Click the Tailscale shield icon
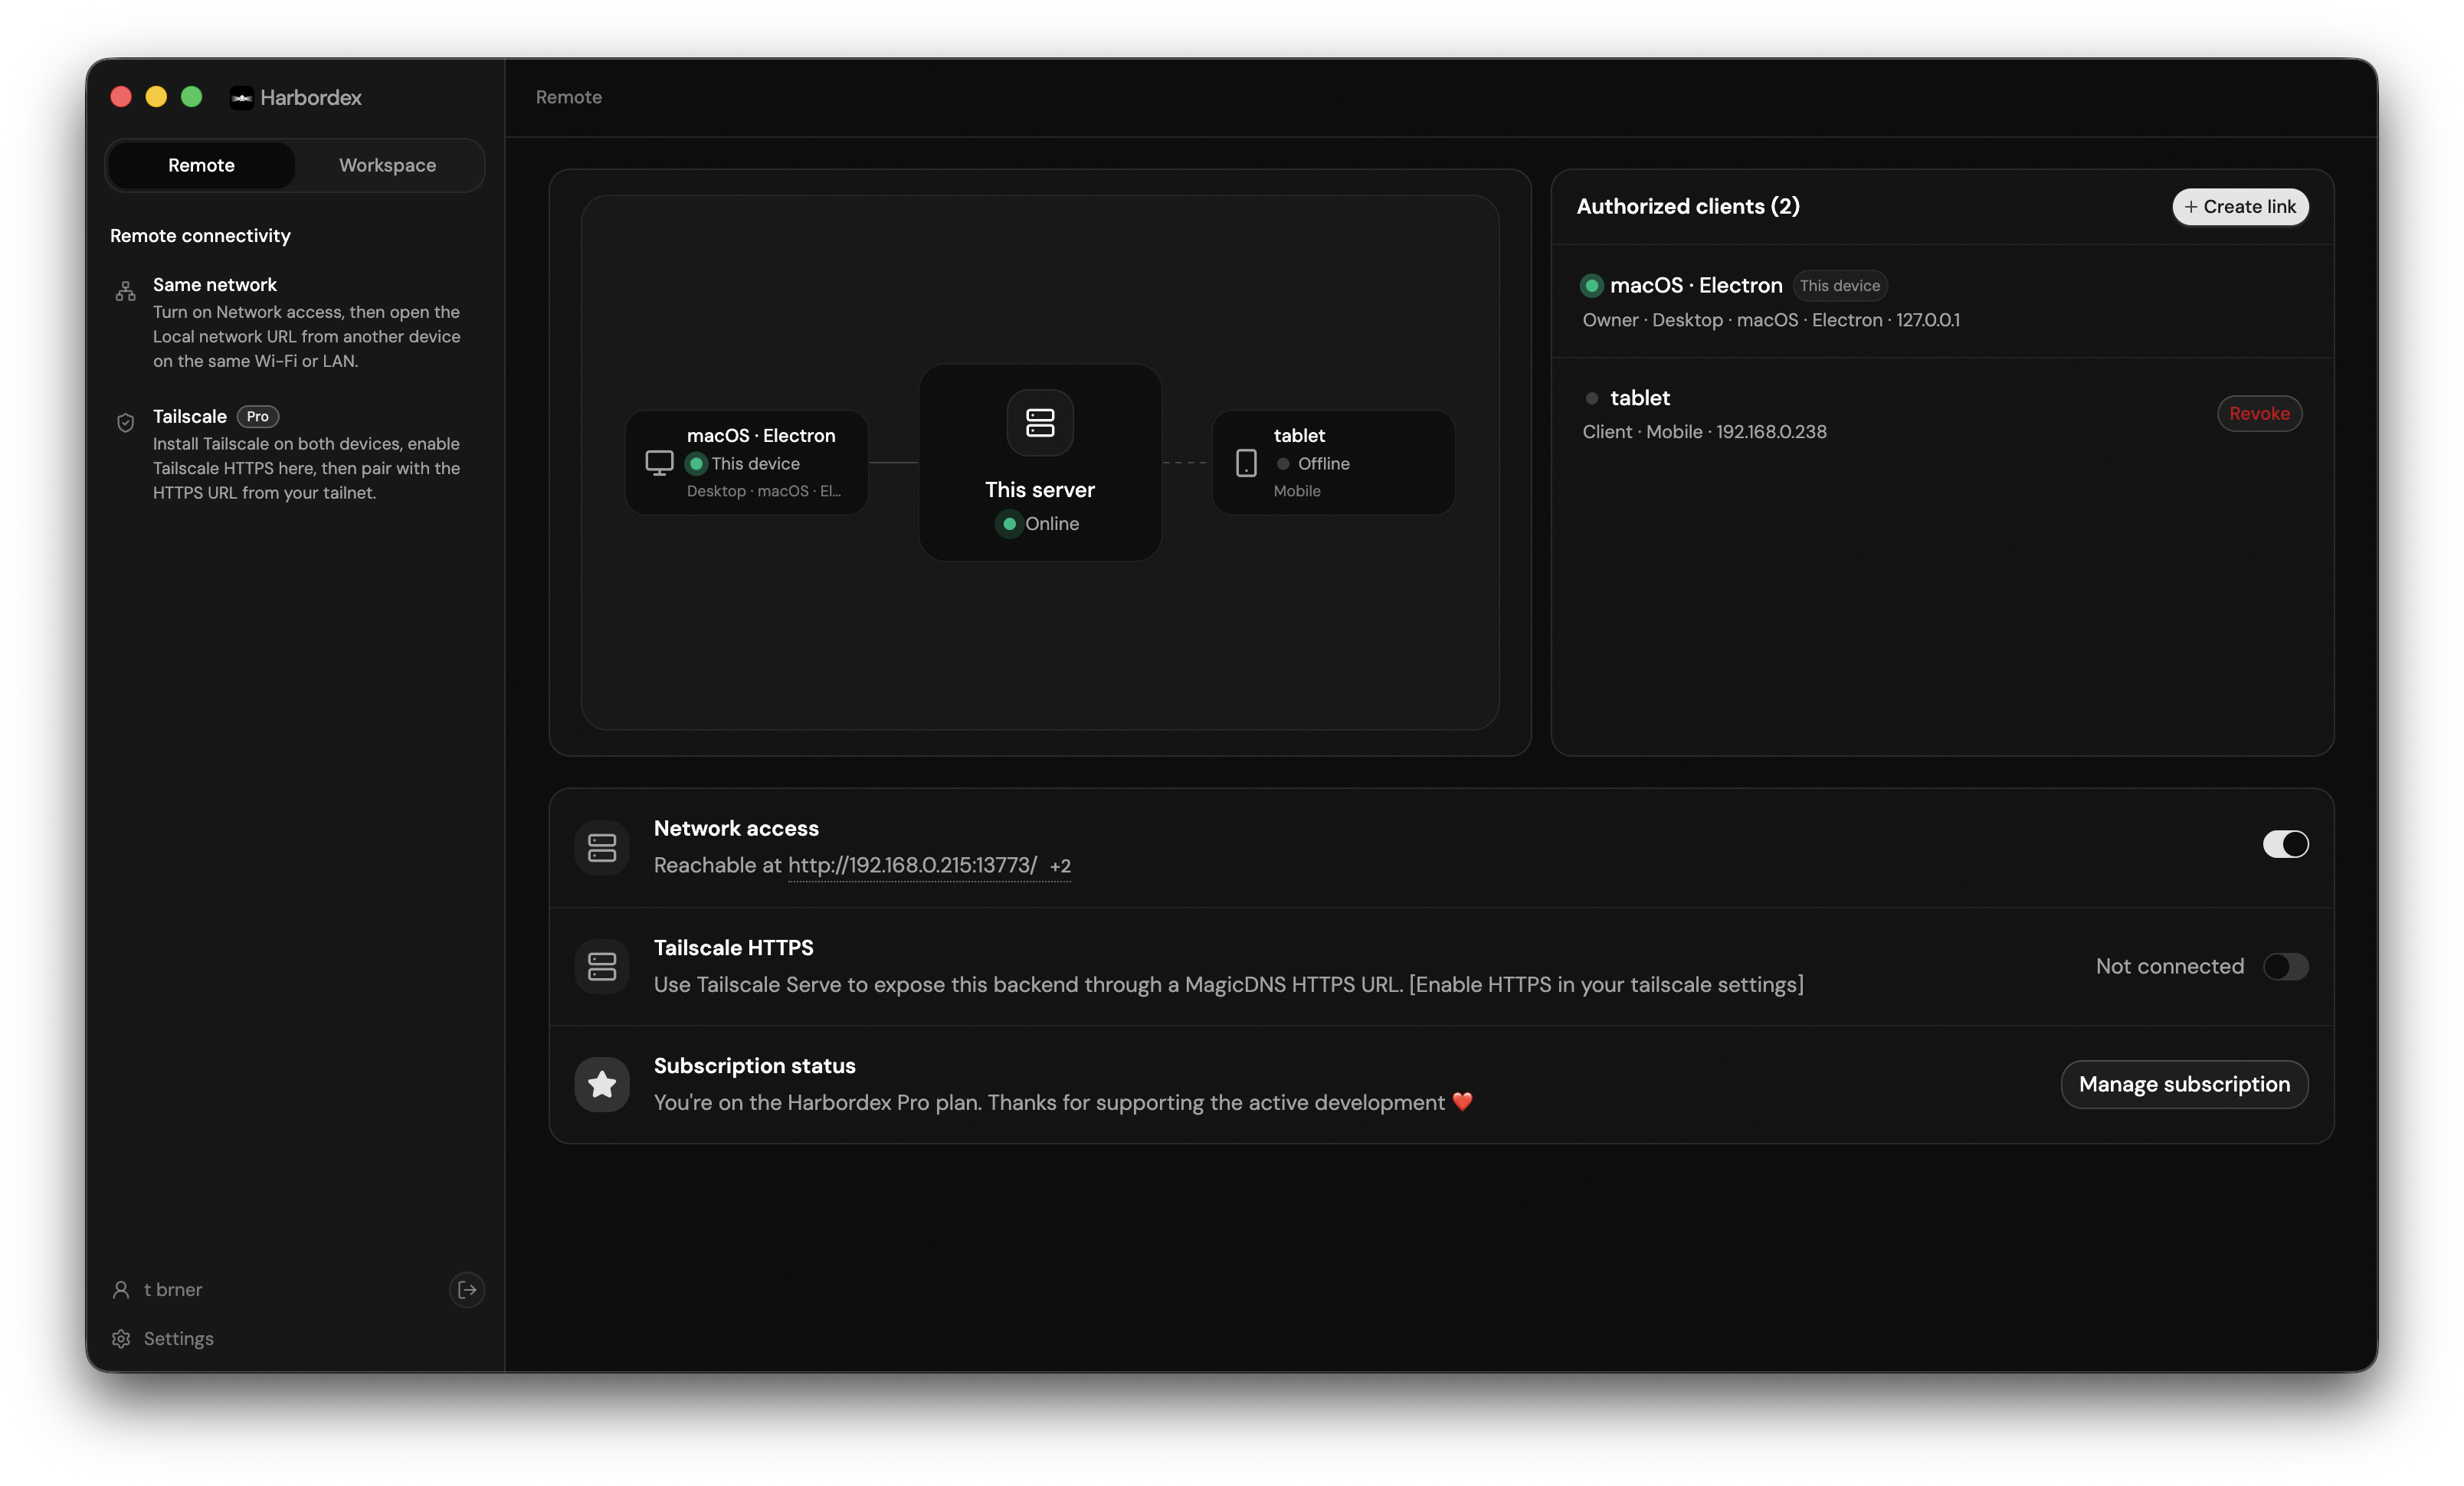 [x=125, y=423]
